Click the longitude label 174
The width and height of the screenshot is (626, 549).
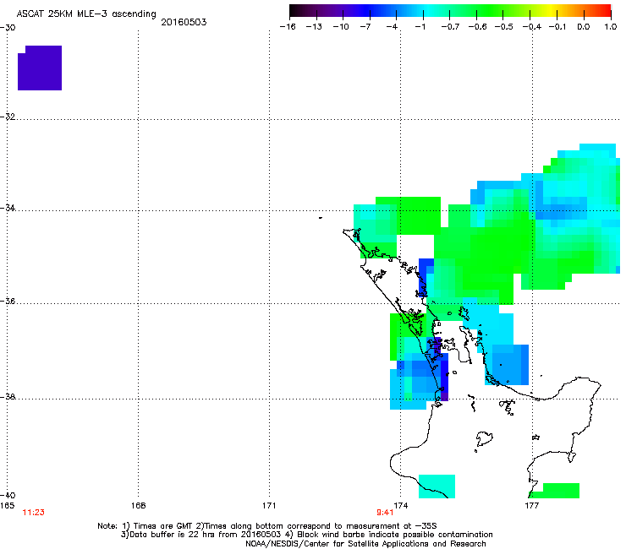click(400, 506)
